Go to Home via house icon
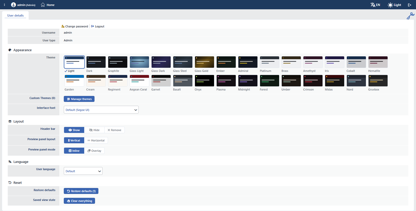 coord(43,5)
